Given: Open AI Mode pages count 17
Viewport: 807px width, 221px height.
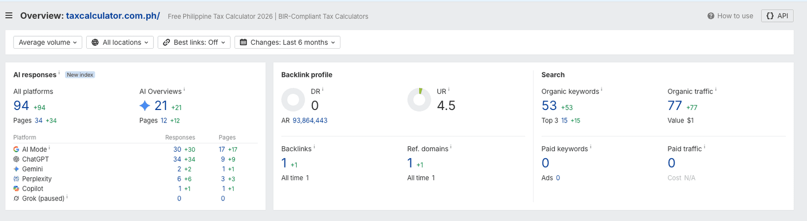Looking at the screenshot, I should click(222, 150).
